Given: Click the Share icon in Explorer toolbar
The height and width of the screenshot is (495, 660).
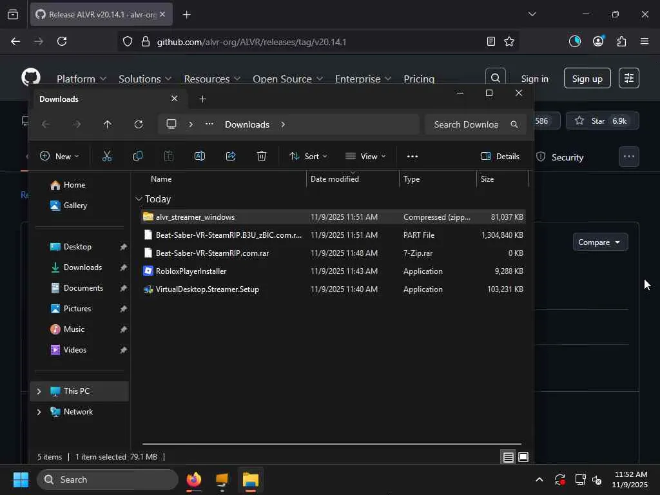Looking at the screenshot, I should pyautogui.click(x=231, y=156).
